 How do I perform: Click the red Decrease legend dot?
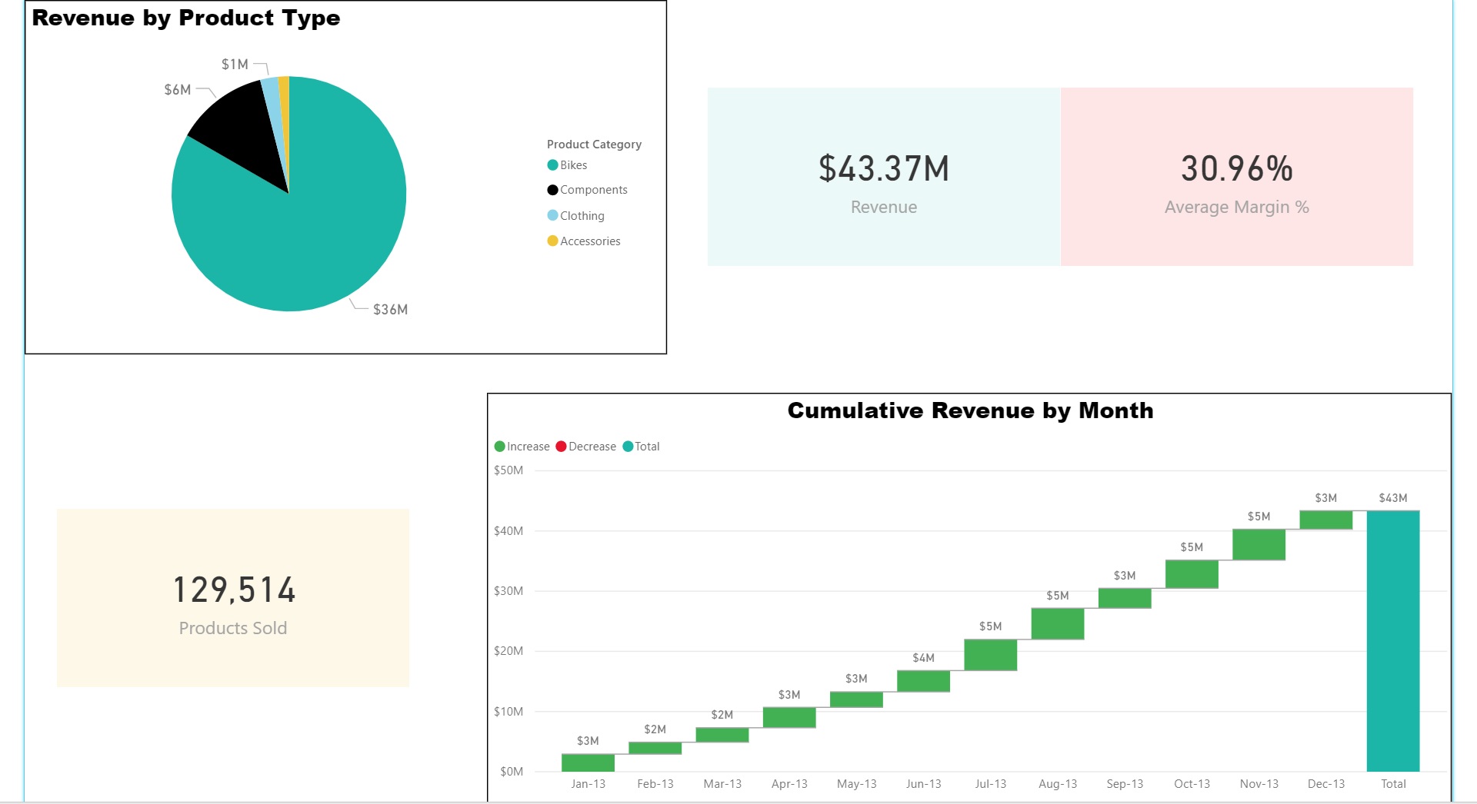(x=561, y=447)
